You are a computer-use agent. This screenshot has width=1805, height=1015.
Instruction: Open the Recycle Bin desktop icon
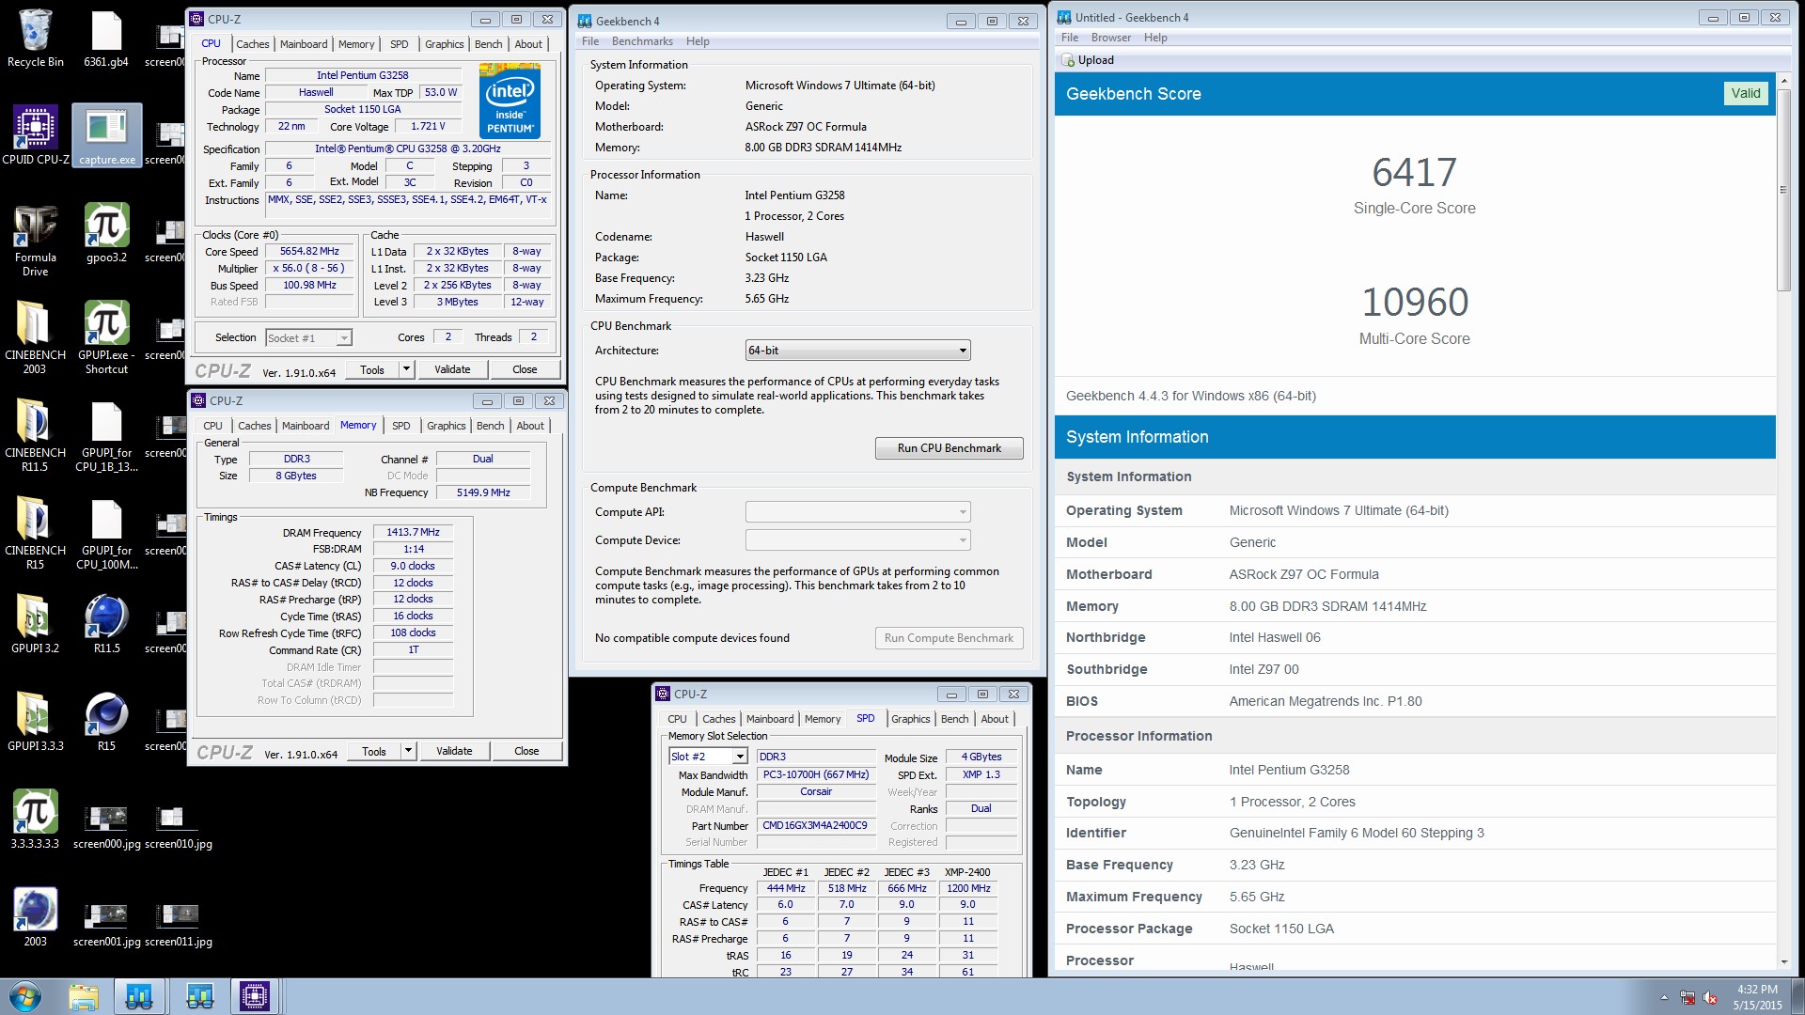tap(35, 38)
